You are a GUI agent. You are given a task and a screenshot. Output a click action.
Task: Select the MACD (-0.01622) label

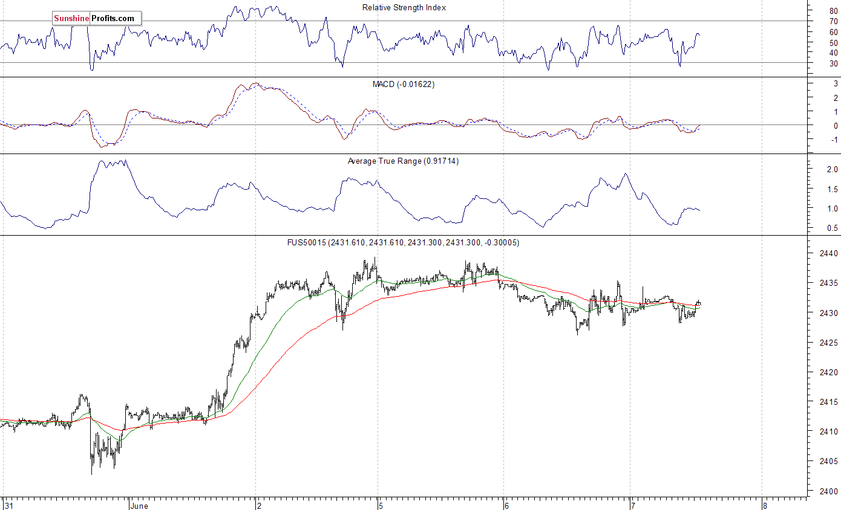click(x=404, y=84)
